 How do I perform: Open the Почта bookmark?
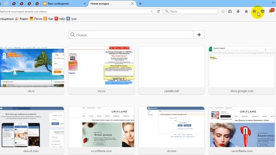point(36,19)
